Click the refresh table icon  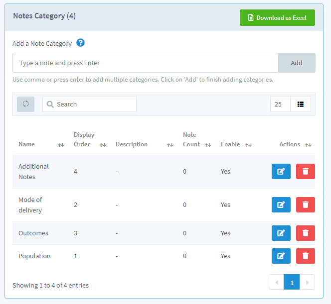coord(25,104)
